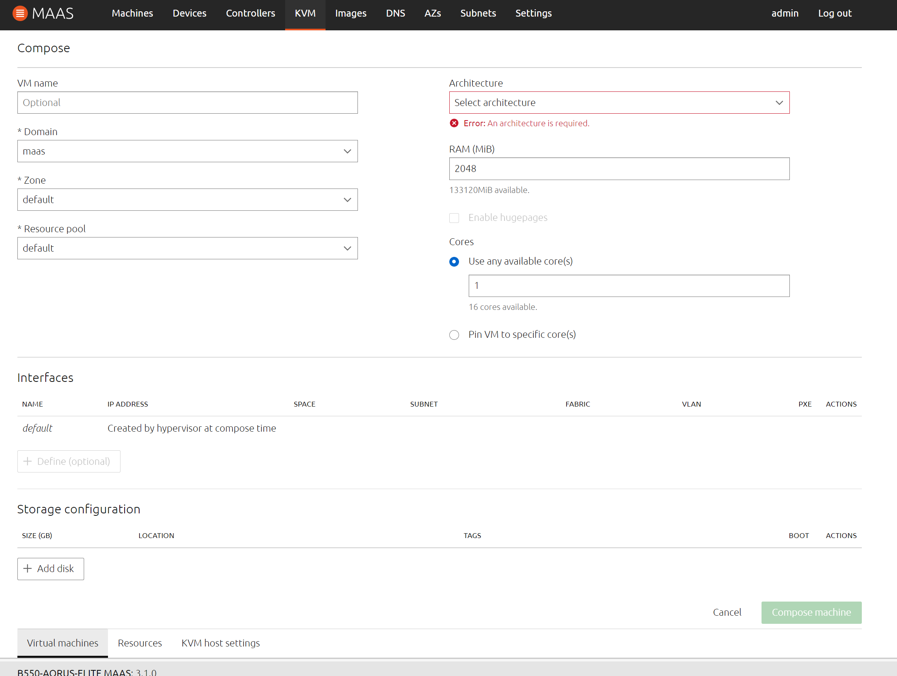Click the plus icon on Add disk

tap(28, 568)
